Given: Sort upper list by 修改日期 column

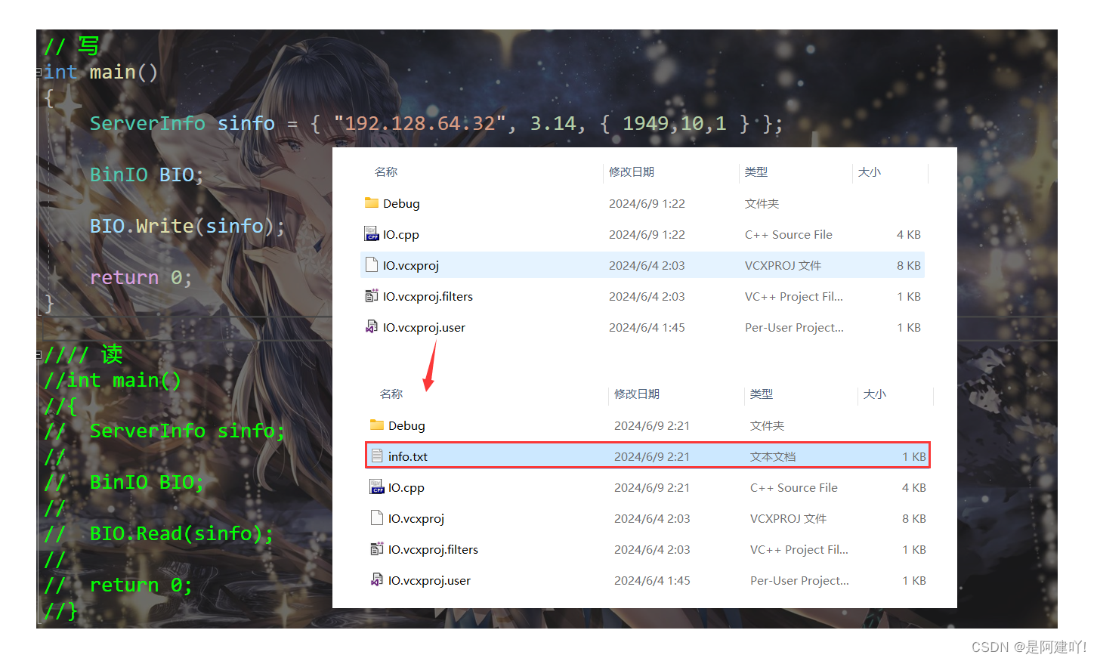Looking at the screenshot, I should point(632,172).
